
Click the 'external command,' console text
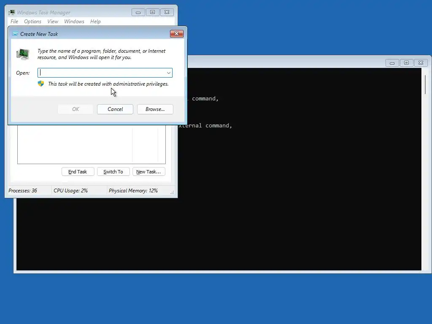pyautogui.click(x=205, y=126)
